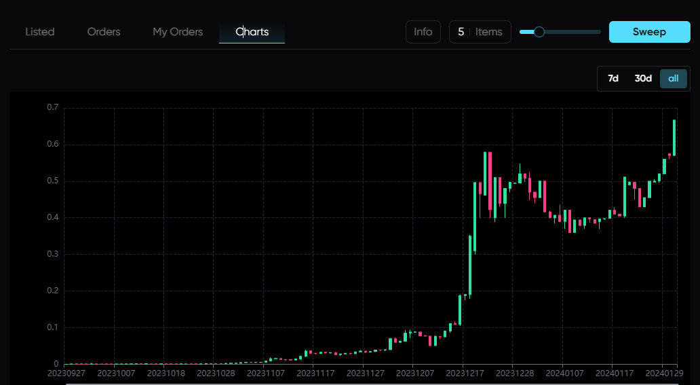The width and height of the screenshot is (700, 385).
Task: Click the 20231007 date label
Action: (x=115, y=373)
